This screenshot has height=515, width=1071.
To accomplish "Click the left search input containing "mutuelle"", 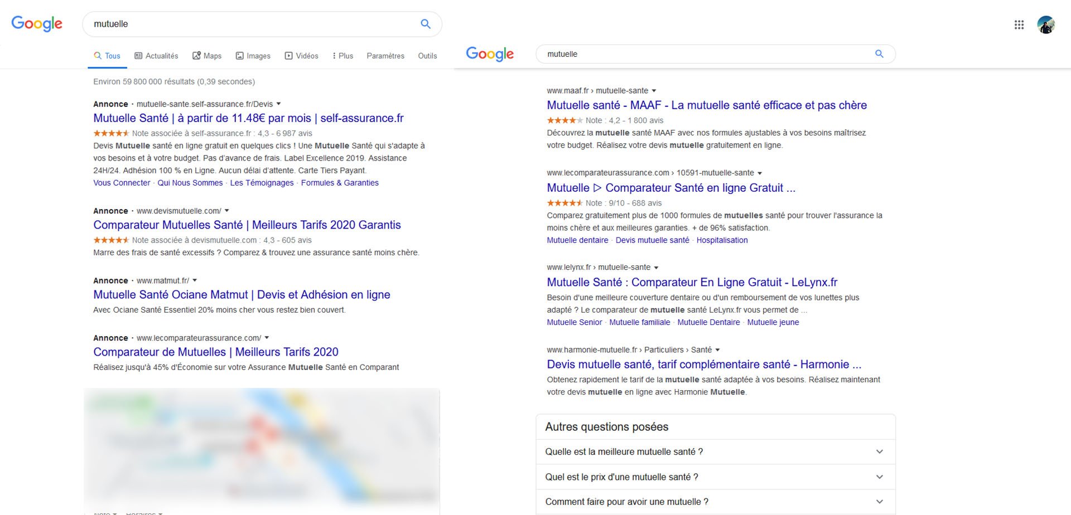I will tap(251, 24).
